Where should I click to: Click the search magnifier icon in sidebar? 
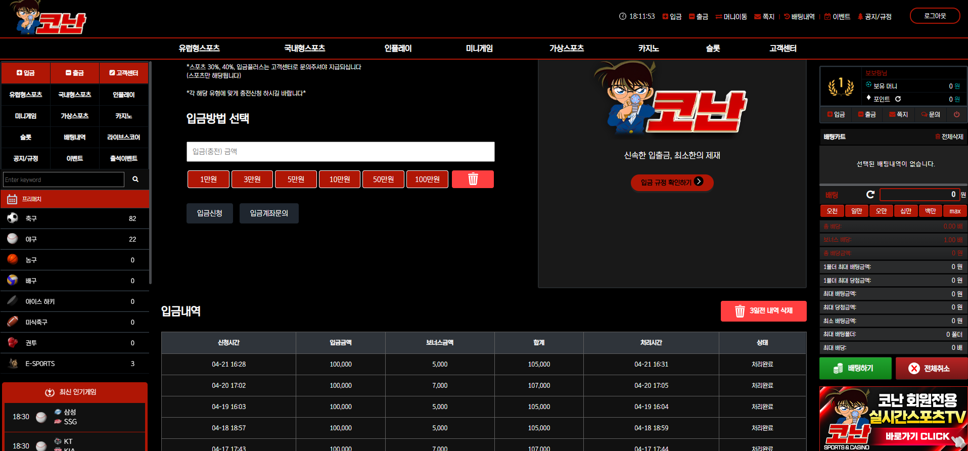135,179
